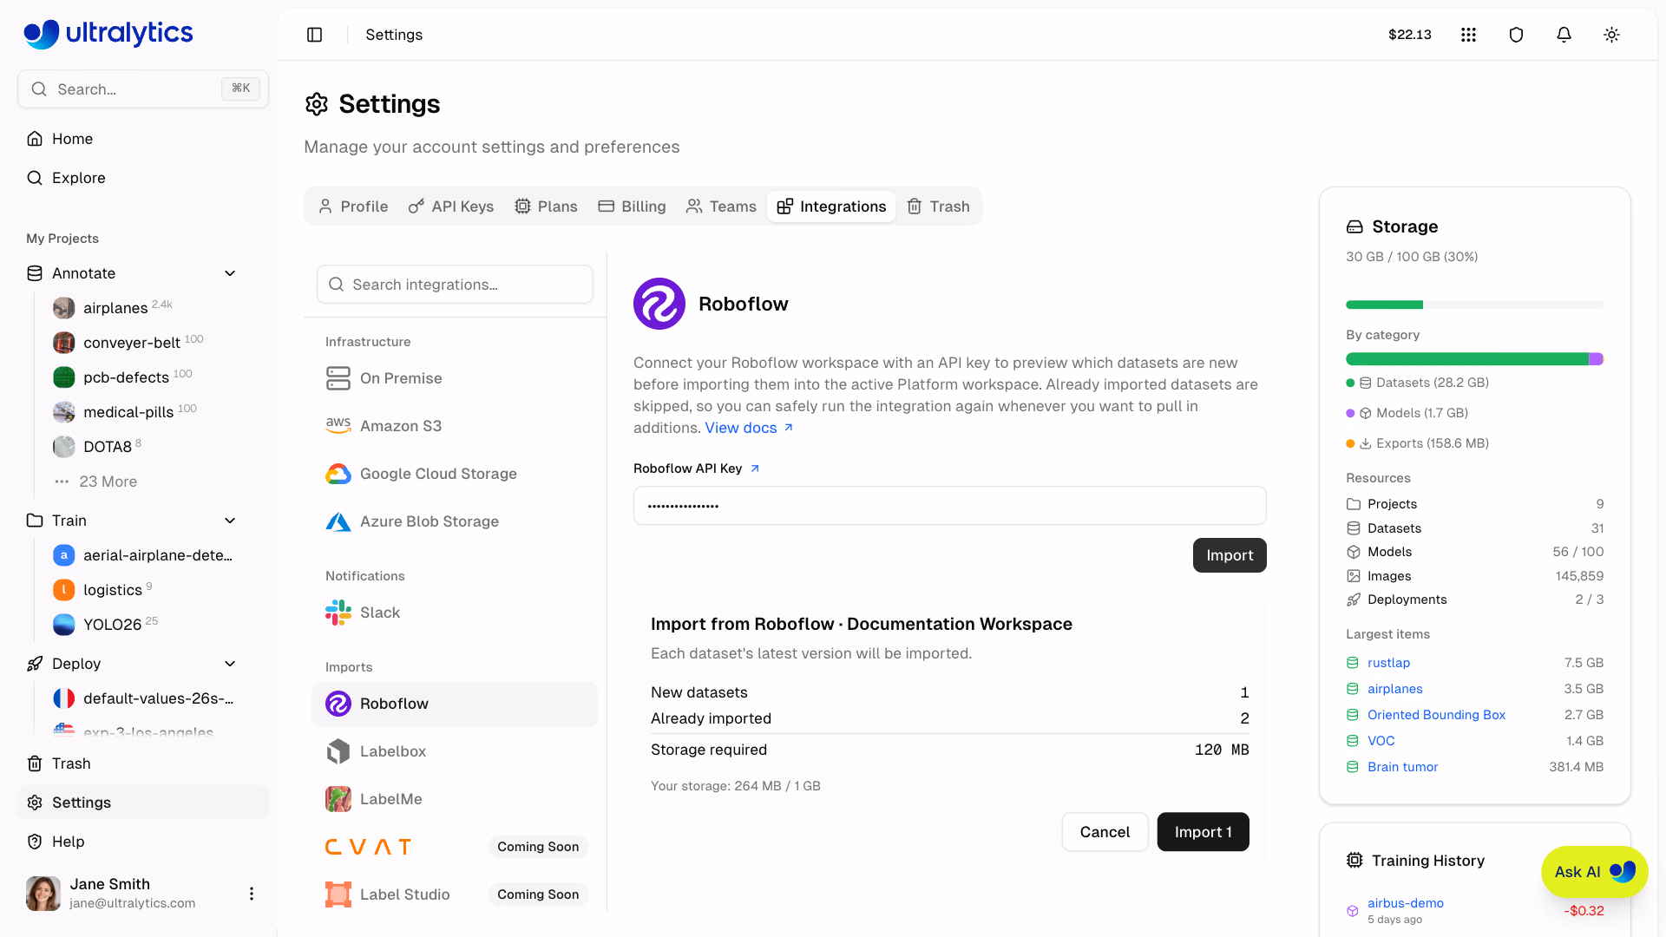The image size is (1666, 937).
Task: Open the View docs link
Action: coord(749,428)
